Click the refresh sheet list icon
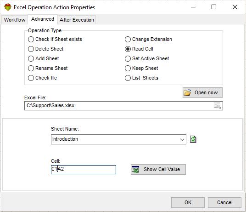This screenshot has height=212, width=246. pos(193,139)
